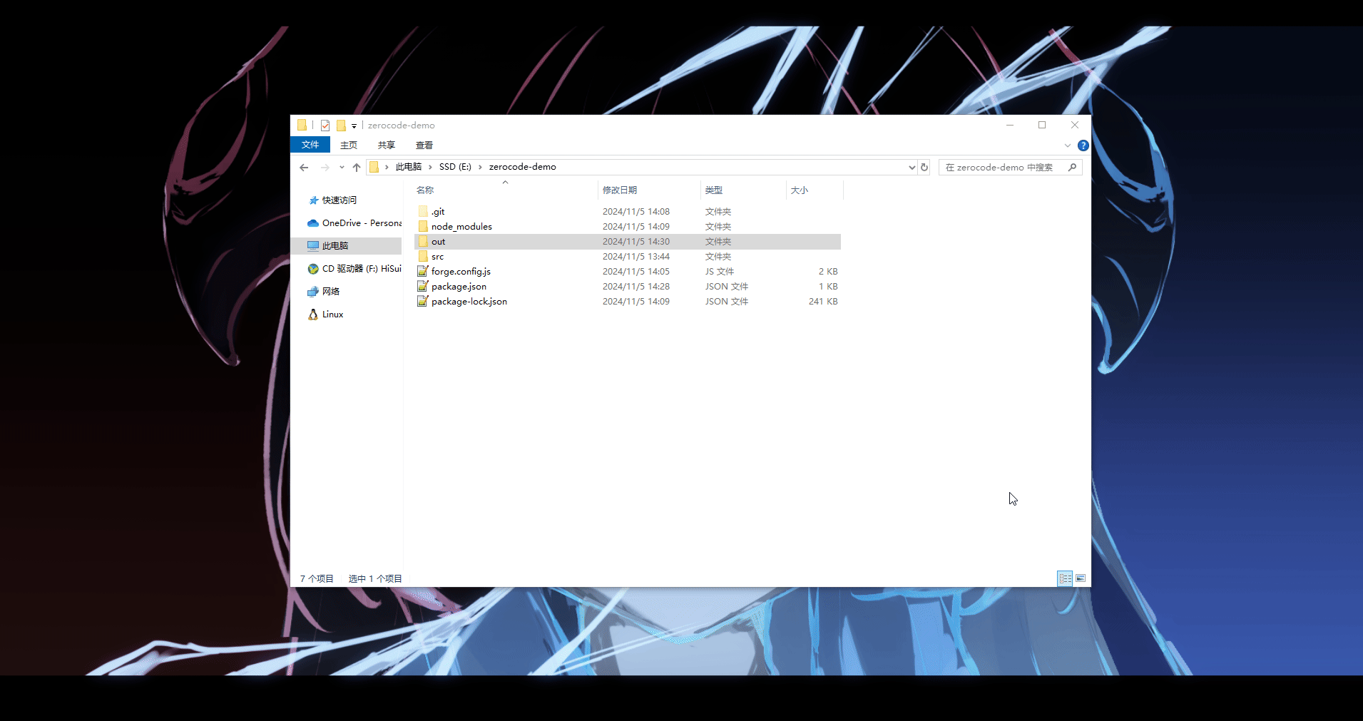Sort by the 类型 column header
Viewport: 1363px width, 721px height.
pyautogui.click(x=714, y=190)
